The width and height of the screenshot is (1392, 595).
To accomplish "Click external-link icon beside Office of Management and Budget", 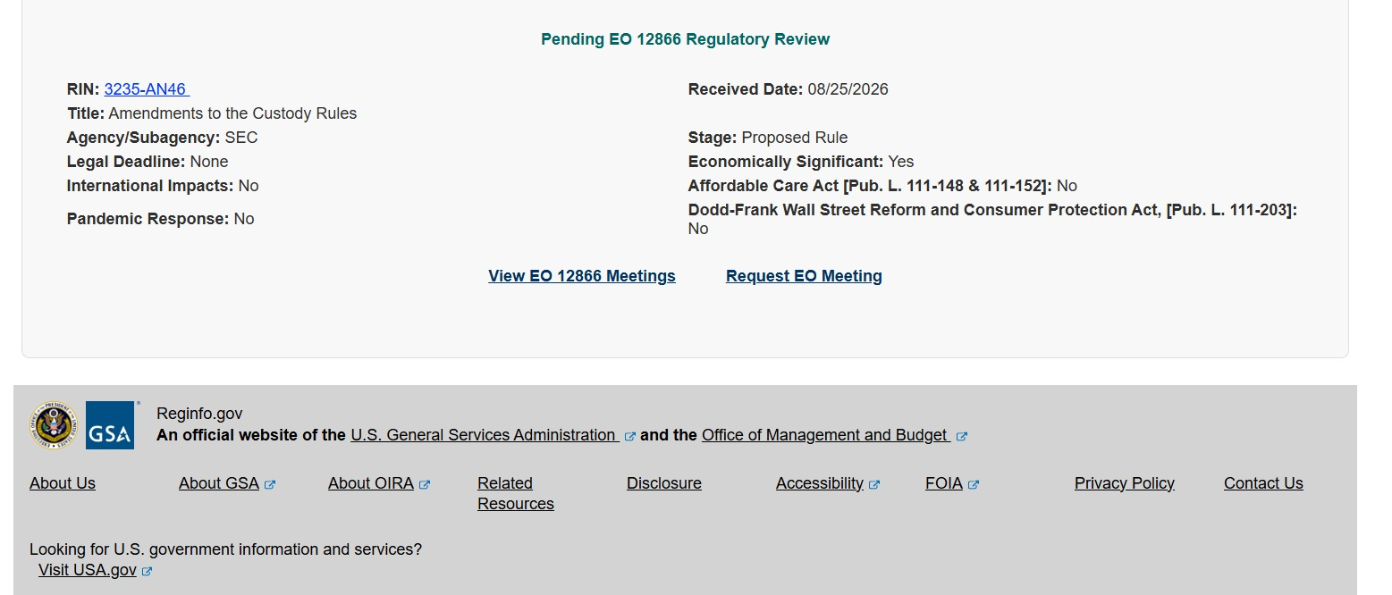I will [962, 437].
